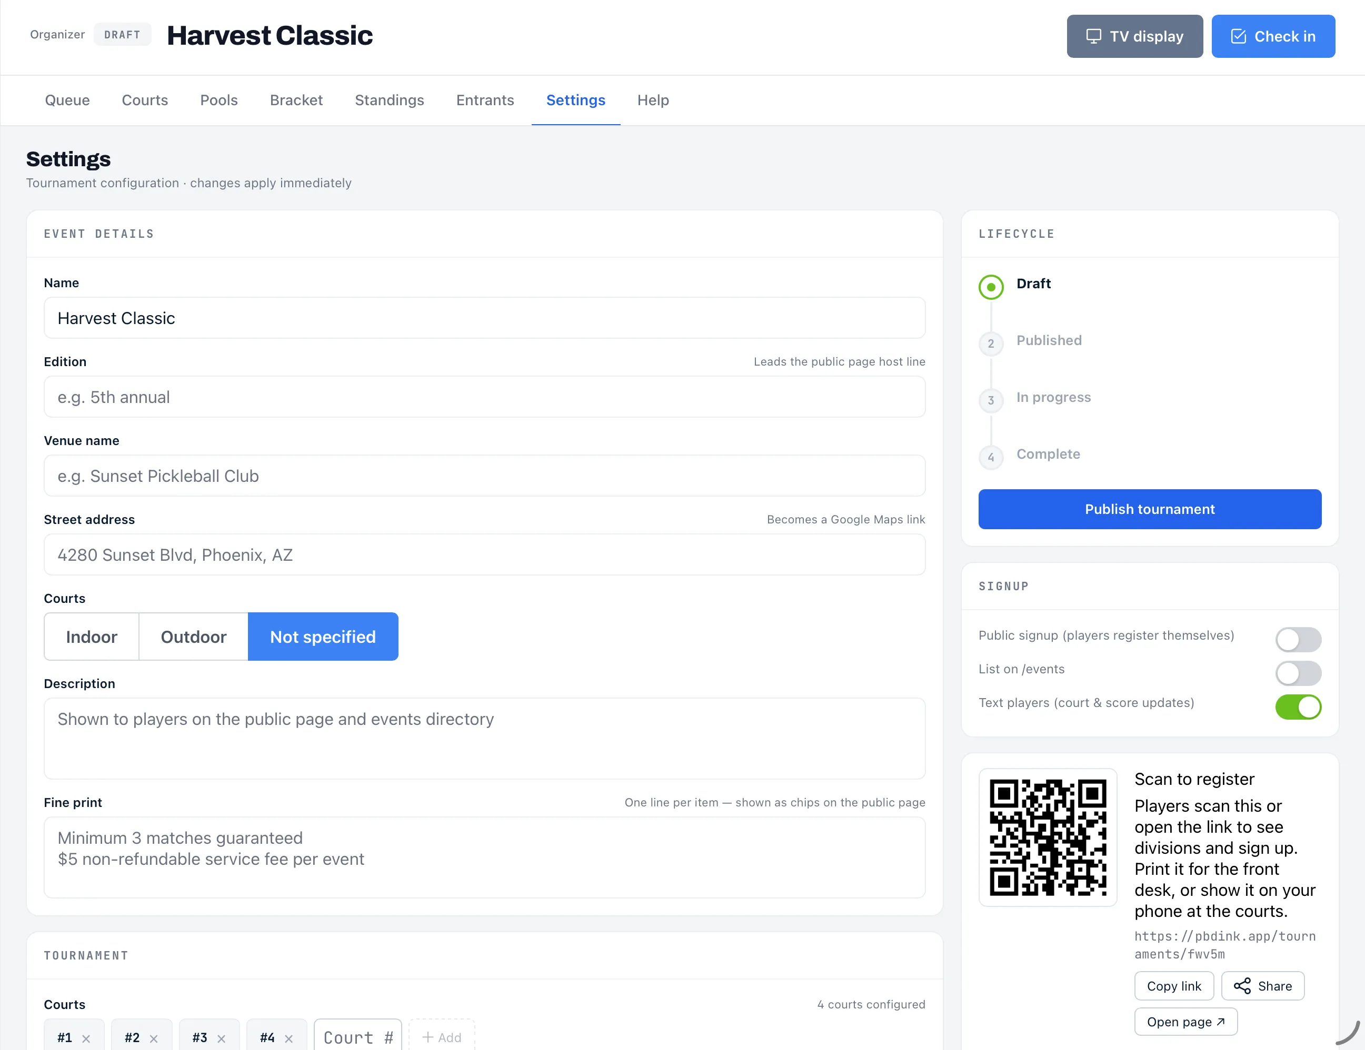Switch to Pools tab
The width and height of the screenshot is (1365, 1050).
[219, 100]
